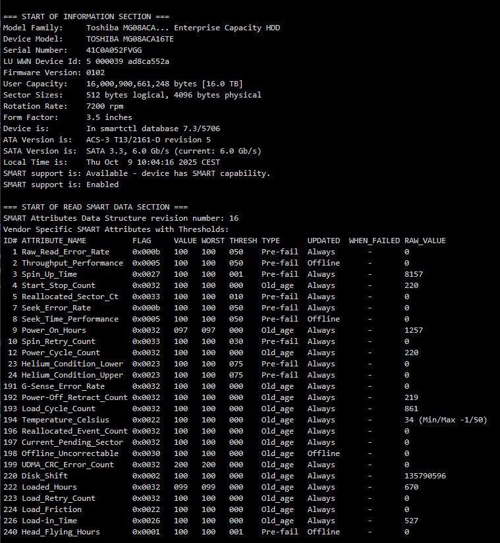Select the Spin_Up_Time raw value 8157
The image size is (500, 543).
coord(414,274)
